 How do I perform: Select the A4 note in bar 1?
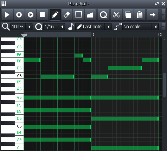coord(57,140)
